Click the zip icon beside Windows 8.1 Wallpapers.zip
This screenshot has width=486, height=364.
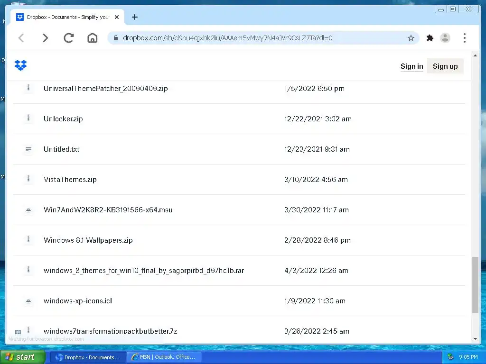point(28,239)
